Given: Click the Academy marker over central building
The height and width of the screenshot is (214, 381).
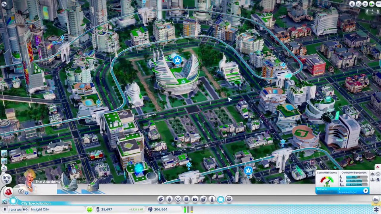Looking at the screenshot, I should tap(177, 60).
